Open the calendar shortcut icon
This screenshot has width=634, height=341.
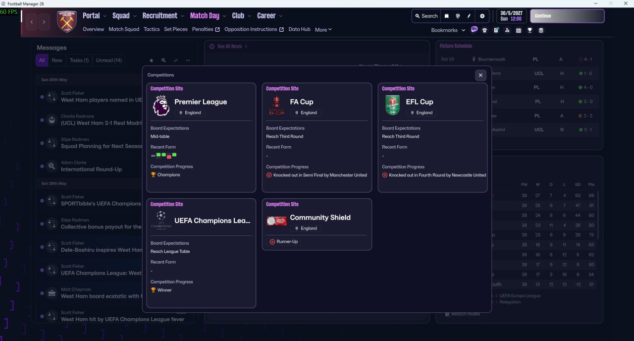(x=519, y=30)
